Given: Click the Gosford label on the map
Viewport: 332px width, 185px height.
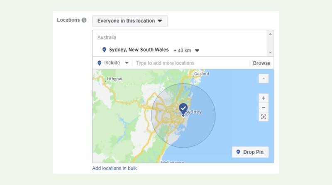Looking at the screenshot, I should (202, 74).
